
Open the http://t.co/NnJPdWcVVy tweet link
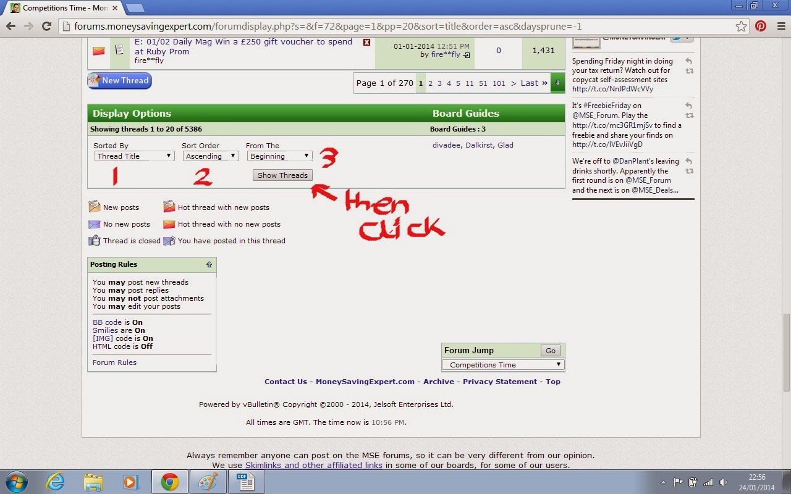point(612,89)
